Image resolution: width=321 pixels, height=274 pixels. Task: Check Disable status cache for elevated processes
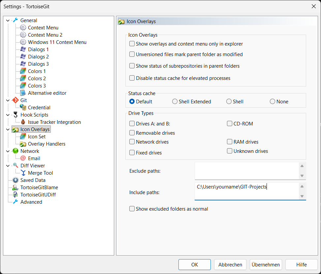[x=132, y=78]
